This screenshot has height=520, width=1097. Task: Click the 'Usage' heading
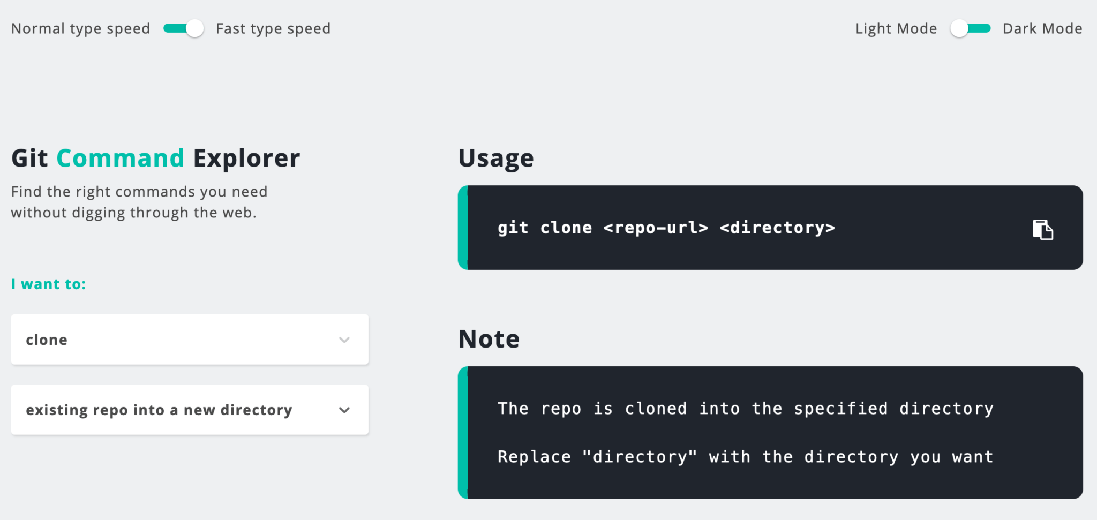click(x=495, y=157)
